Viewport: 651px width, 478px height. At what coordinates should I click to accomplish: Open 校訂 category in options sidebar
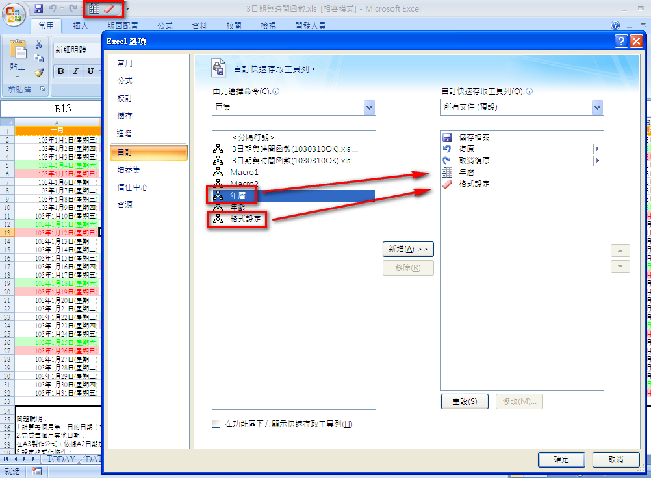(149, 98)
